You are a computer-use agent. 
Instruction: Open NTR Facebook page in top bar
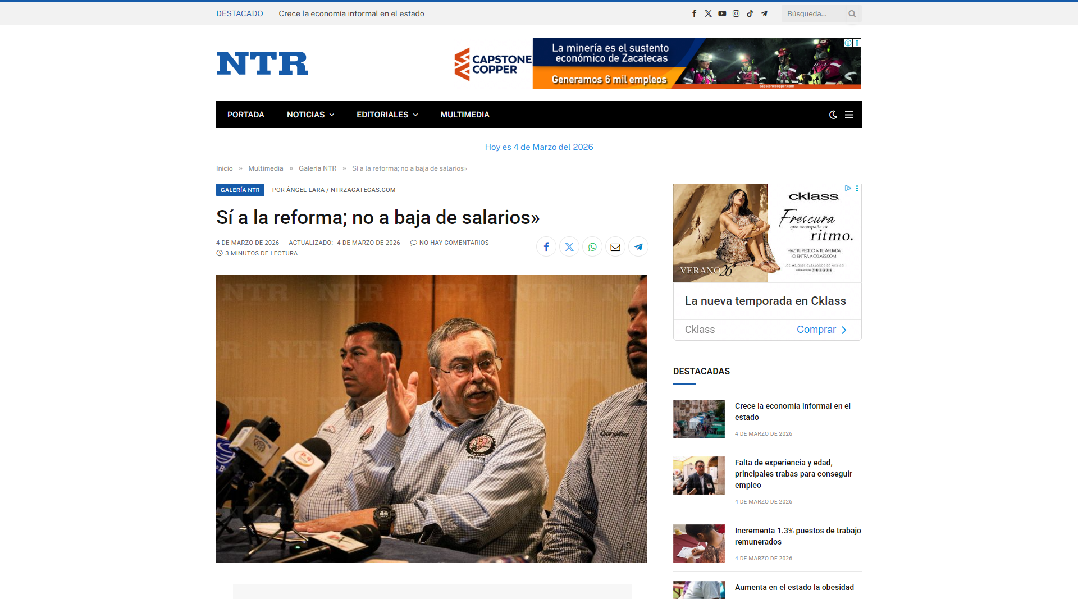tap(694, 13)
